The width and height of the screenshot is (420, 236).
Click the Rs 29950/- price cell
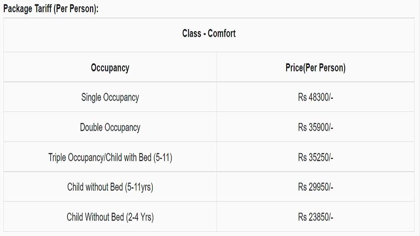[x=316, y=187]
